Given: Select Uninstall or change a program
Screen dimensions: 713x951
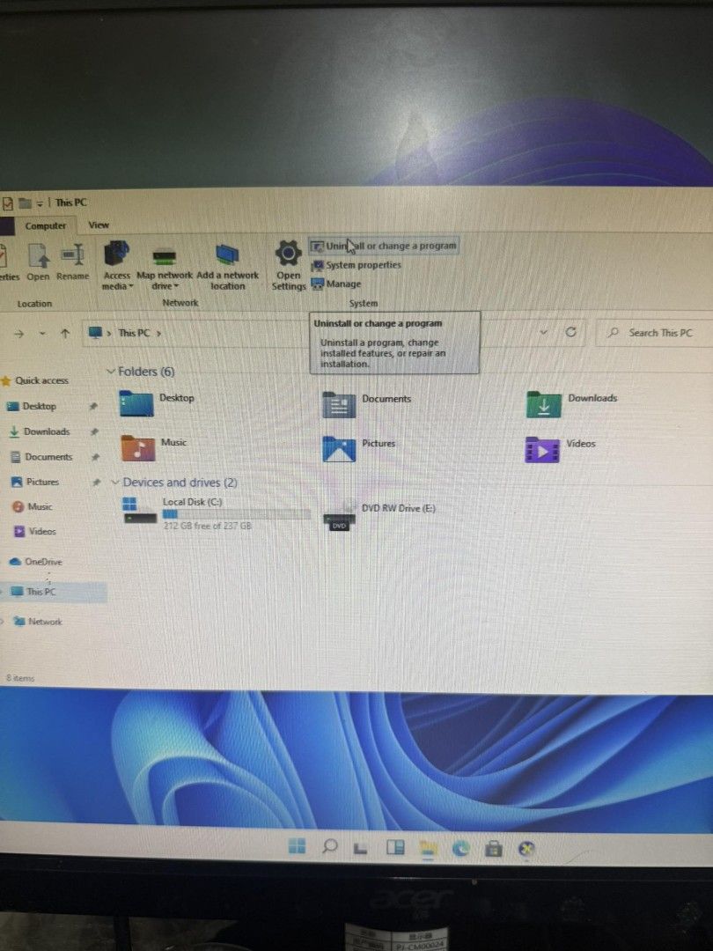Looking at the screenshot, I should 385,246.
